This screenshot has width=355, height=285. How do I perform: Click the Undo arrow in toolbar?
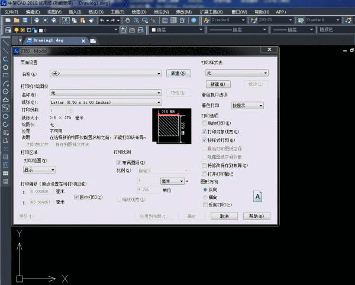[x=102, y=20]
